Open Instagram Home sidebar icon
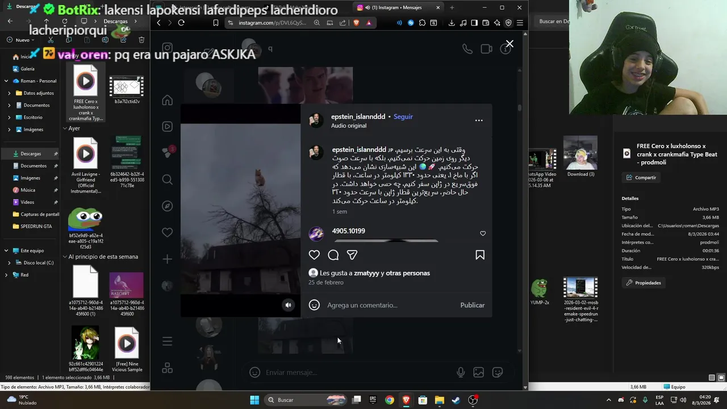This screenshot has height=409, width=727. coord(167,101)
